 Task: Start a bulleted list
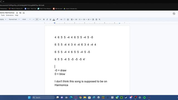click(x=84, y=19)
